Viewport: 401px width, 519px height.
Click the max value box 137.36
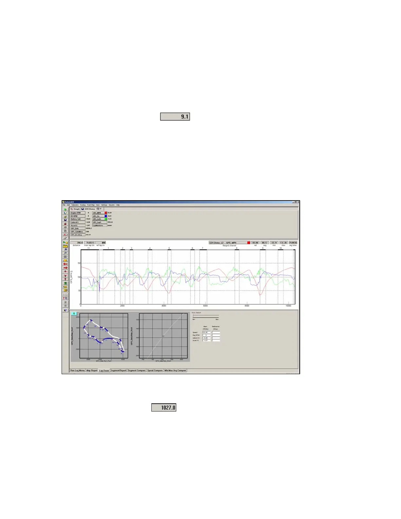pyautogui.click(x=283, y=243)
